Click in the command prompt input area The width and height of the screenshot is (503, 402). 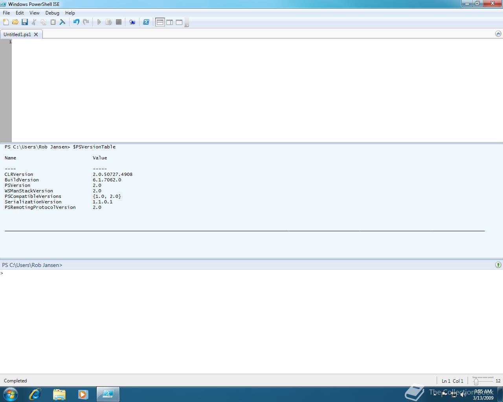[x=251, y=321]
